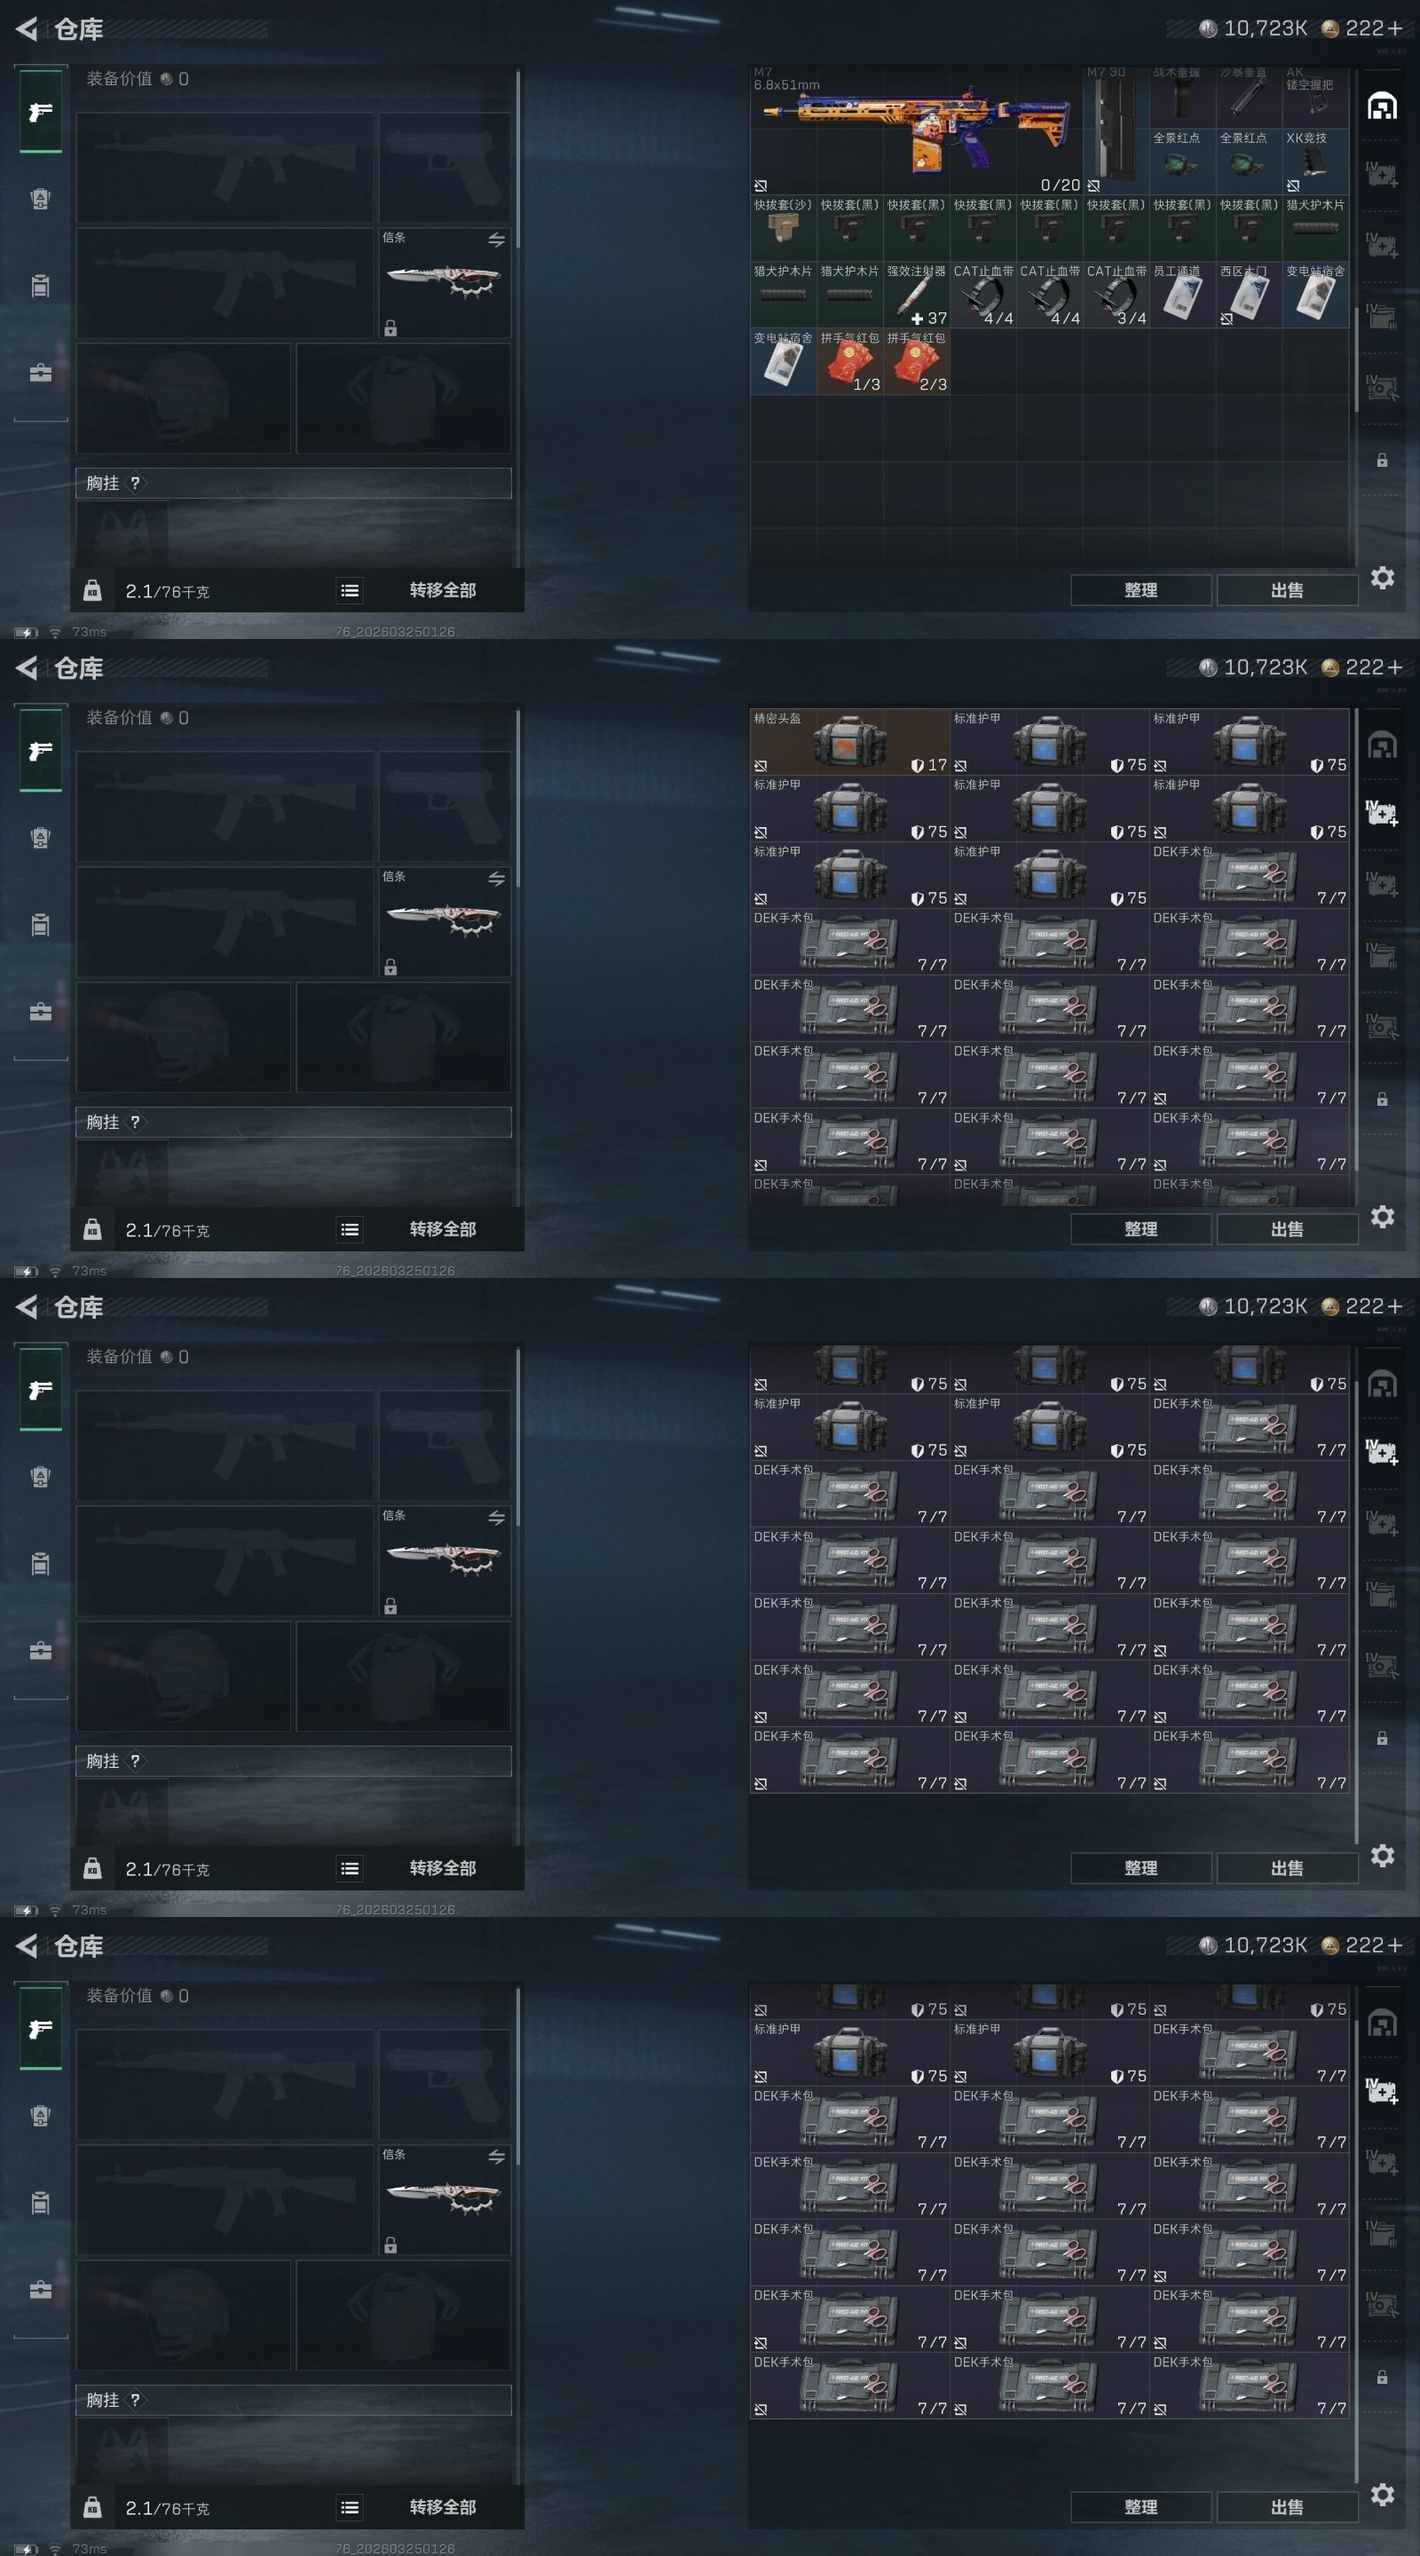1420x2556 pixels.
Task: Click 整理 beneath the M7 rifle stash
Action: click(1141, 589)
